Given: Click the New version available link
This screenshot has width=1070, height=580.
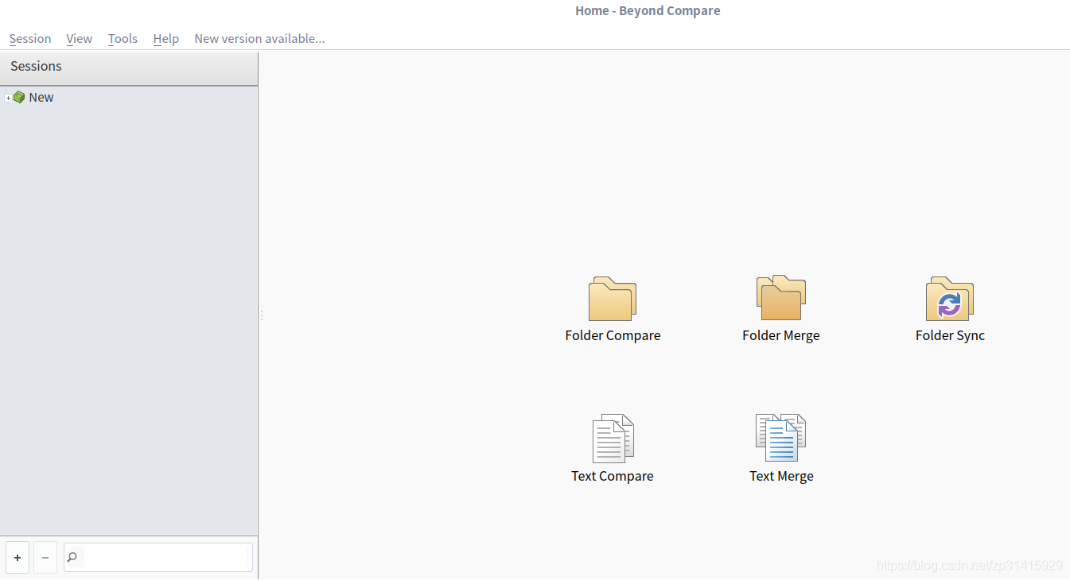Looking at the screenshot, I should click(x=259, y=38).
